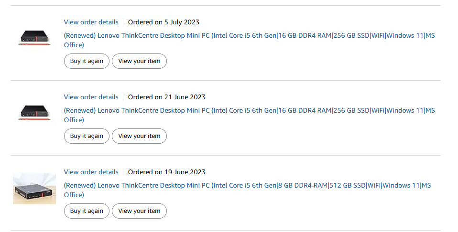Select the 'Ordered on 5 July 2023' date text
458x232 pixels.
coord(164,22)
